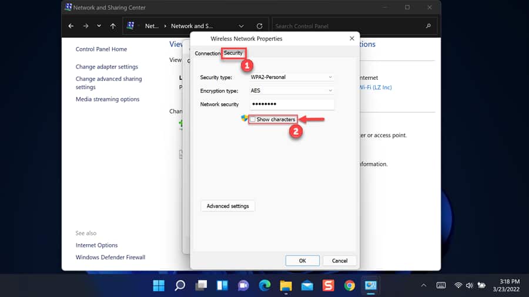This screenshot has width=529, height=297.
Task: Maximize the Network and Sharing Center window
Action: tap(407, 7)
